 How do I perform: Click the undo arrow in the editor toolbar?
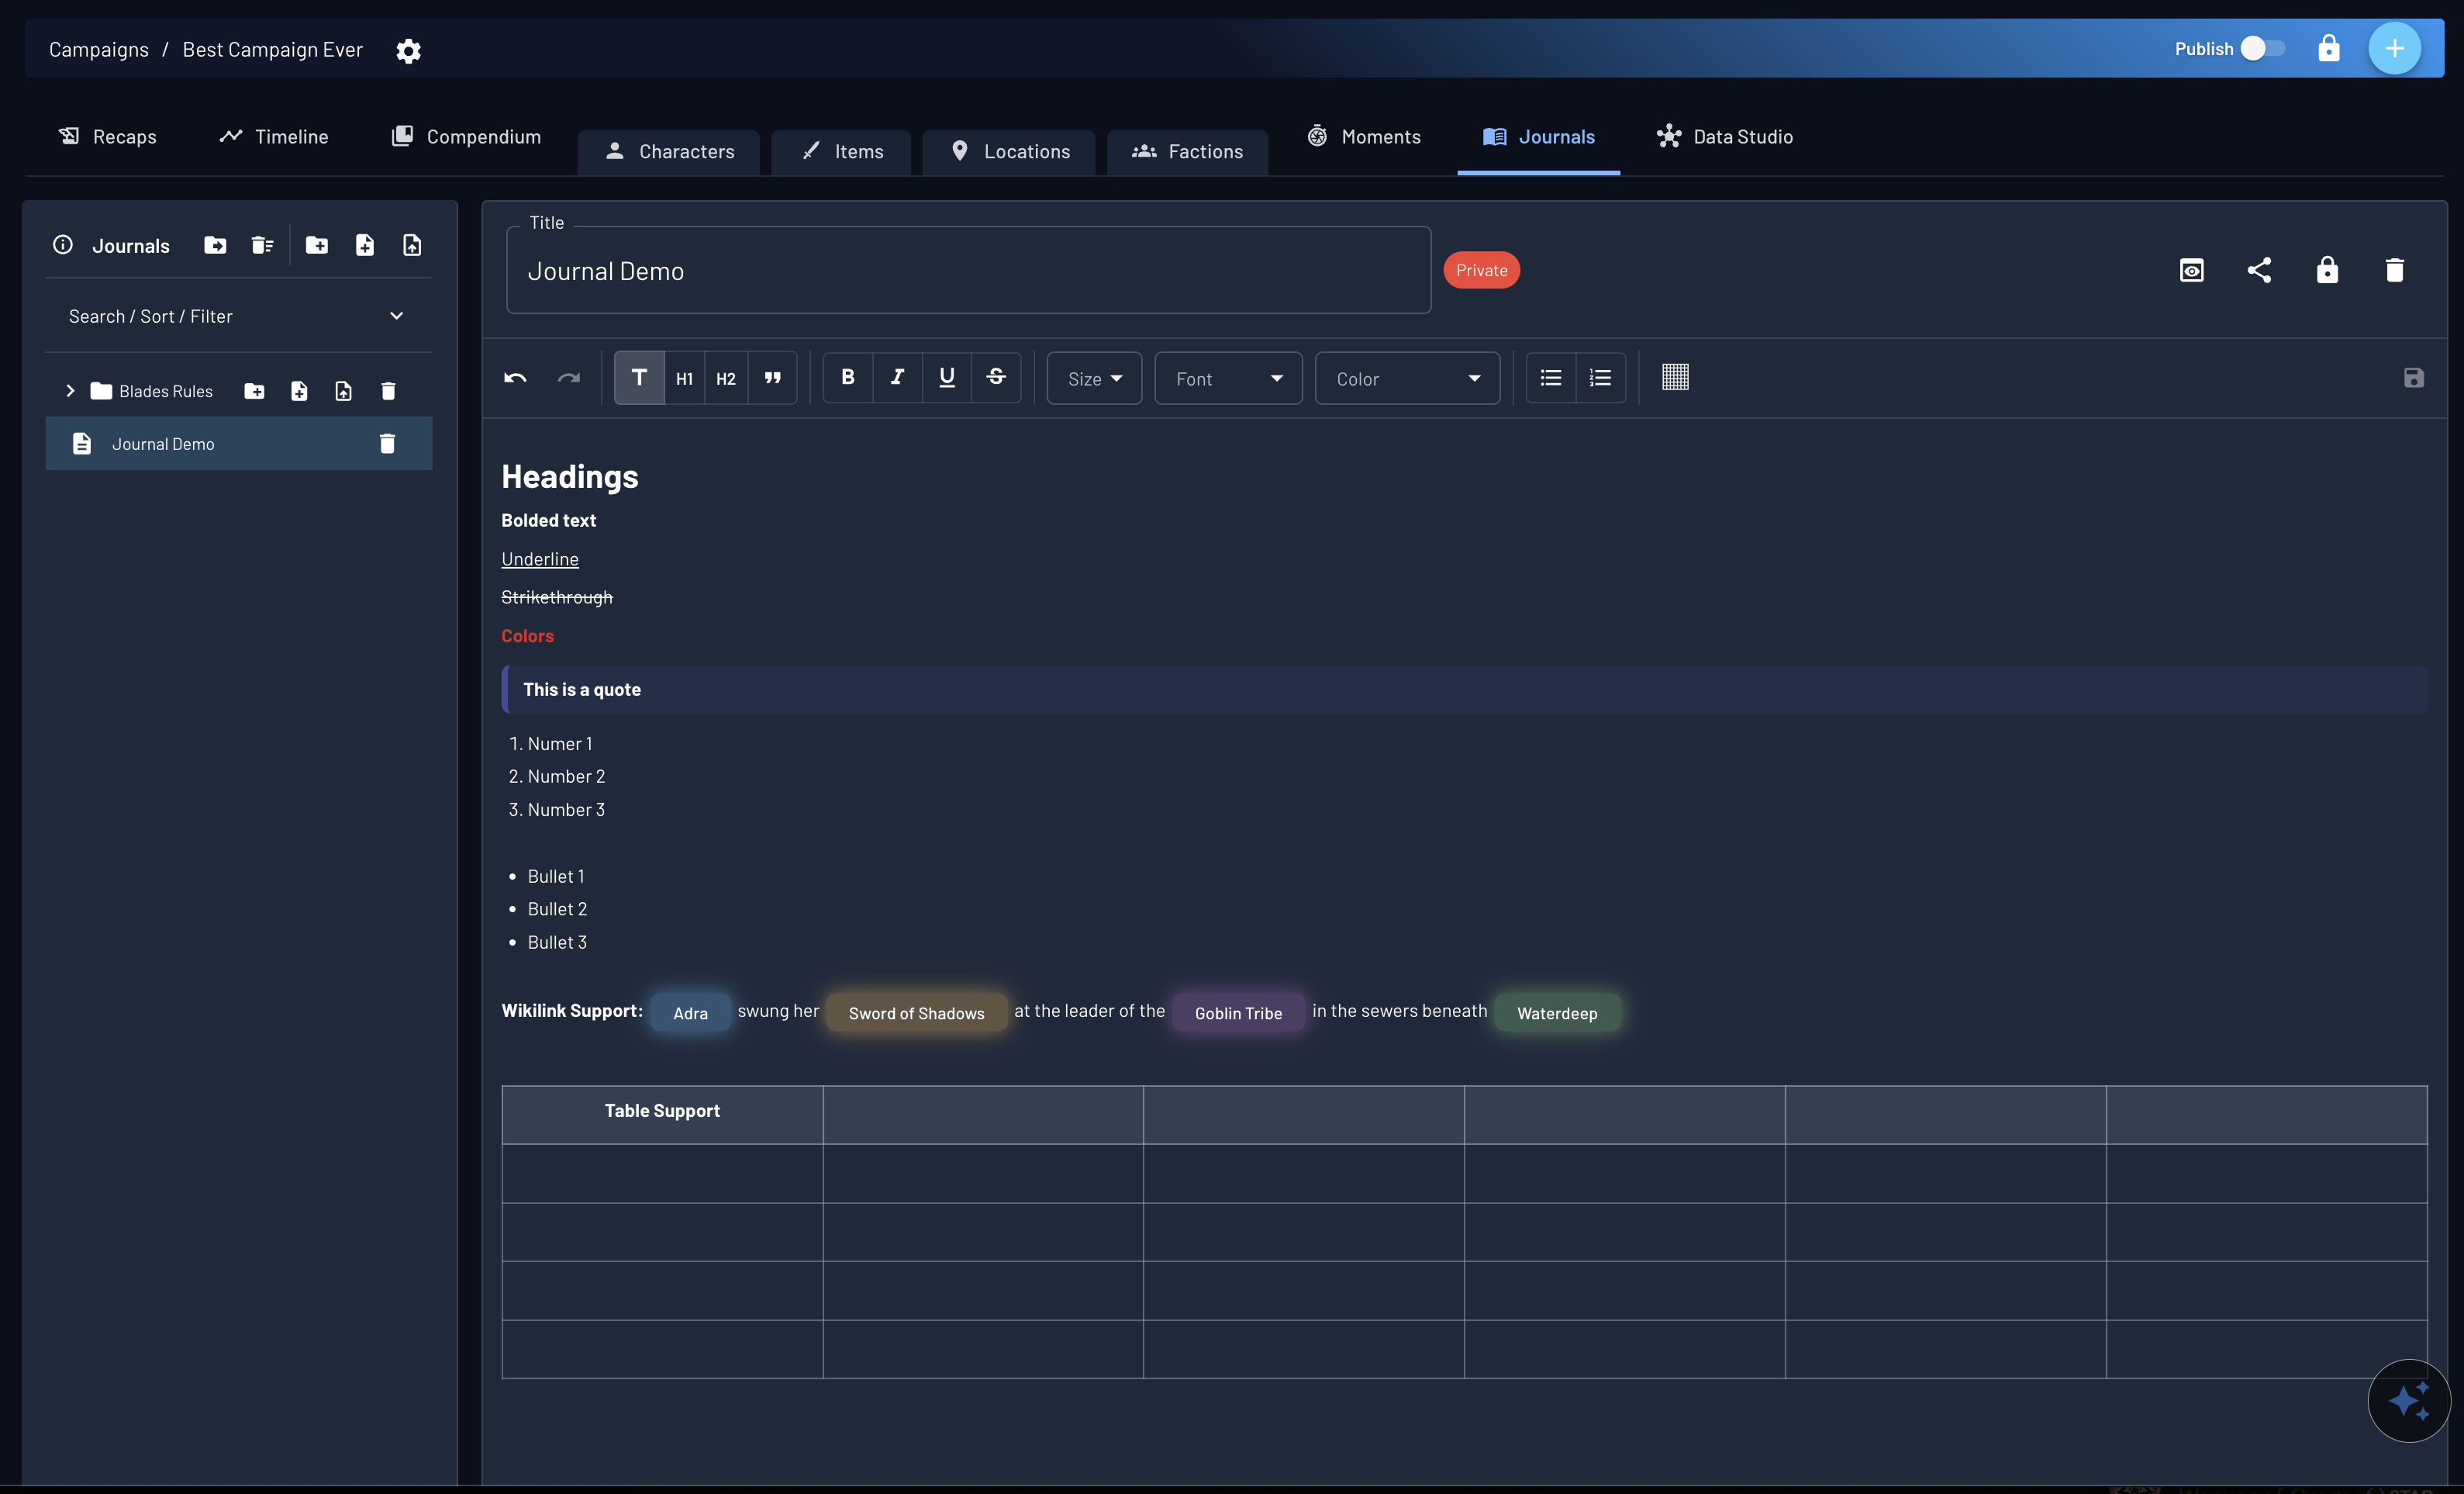click(x=514, y=379)
